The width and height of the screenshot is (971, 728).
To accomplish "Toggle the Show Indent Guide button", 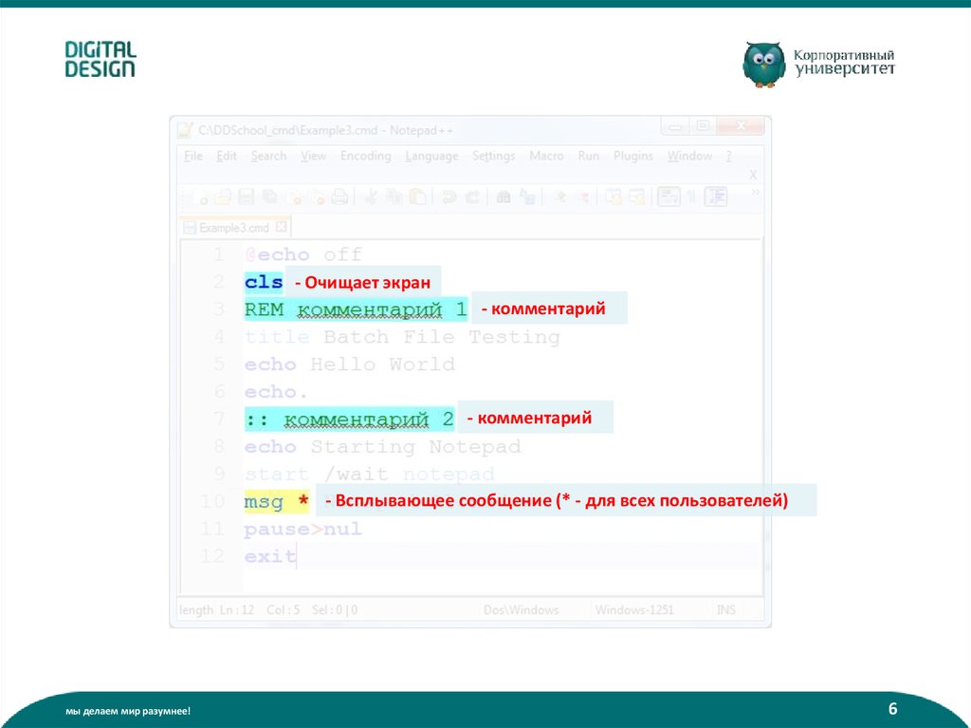I will coord(715,197).
